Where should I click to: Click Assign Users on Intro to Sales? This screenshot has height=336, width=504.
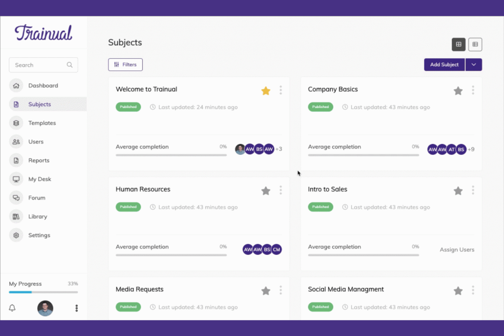click(457, 249)
